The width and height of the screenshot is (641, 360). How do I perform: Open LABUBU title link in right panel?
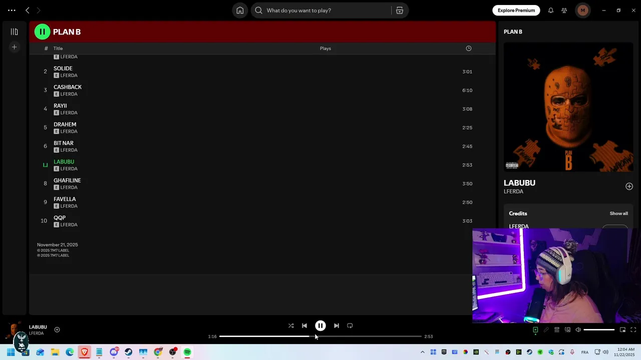[x=519, y=183]
